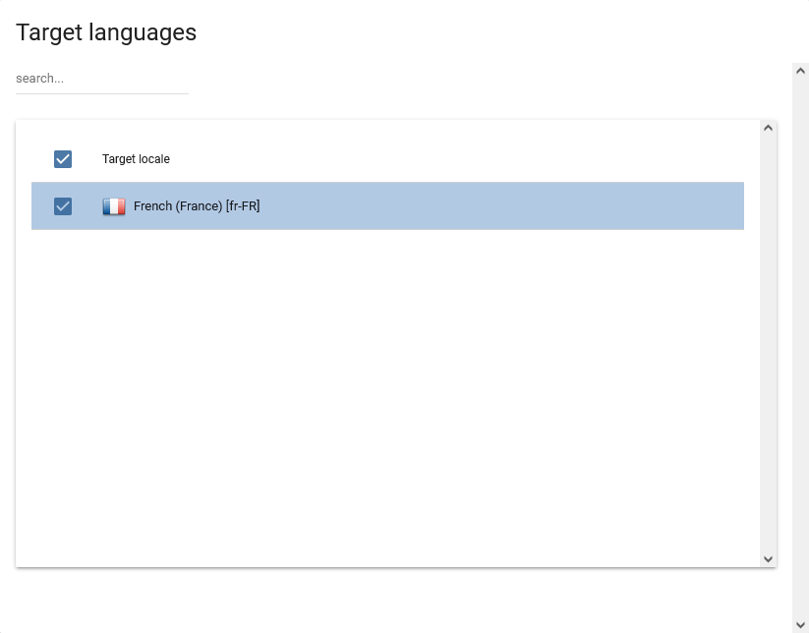Screen dimensions: 809x633
Task: Click the down arrow of the list scrollbar
Action: coord(769,558)
